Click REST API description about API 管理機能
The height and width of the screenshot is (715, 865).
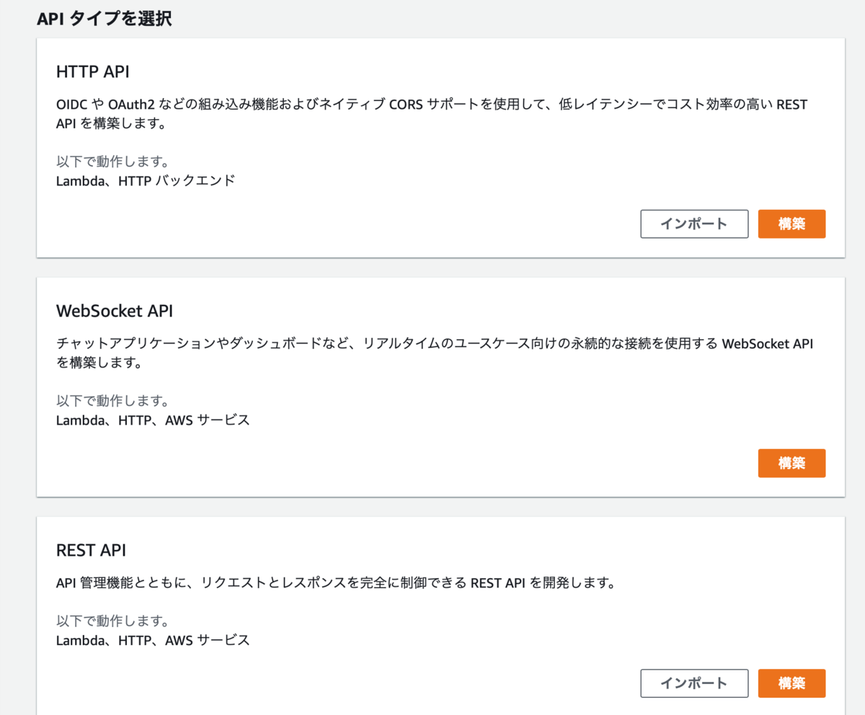(335, 583)
